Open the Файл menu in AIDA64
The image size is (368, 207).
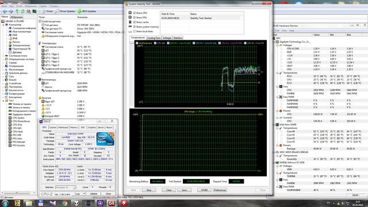tap(4, 6)
